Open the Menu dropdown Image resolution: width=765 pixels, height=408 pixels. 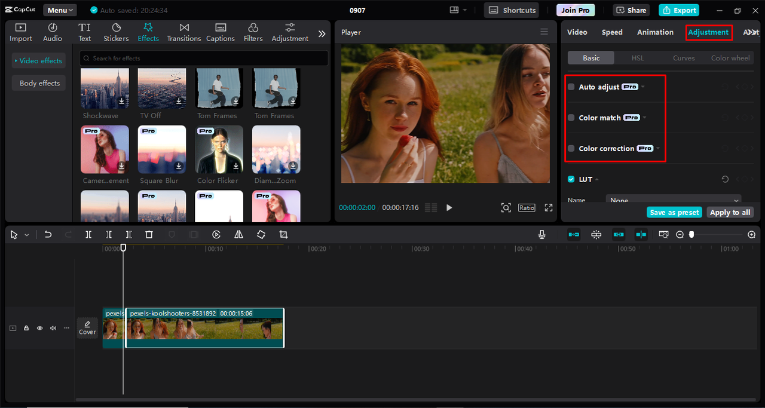click(x=60, y=10)
